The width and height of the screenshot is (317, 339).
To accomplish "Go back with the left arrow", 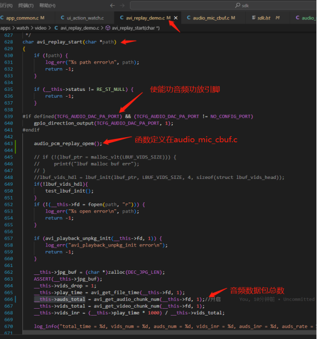I will [x=112, y=5].
